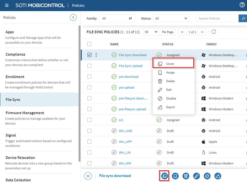Open the help question mark icon
The width and height of the screenshot is (247, 182).
pyautogui.click(x=242, y=5)
